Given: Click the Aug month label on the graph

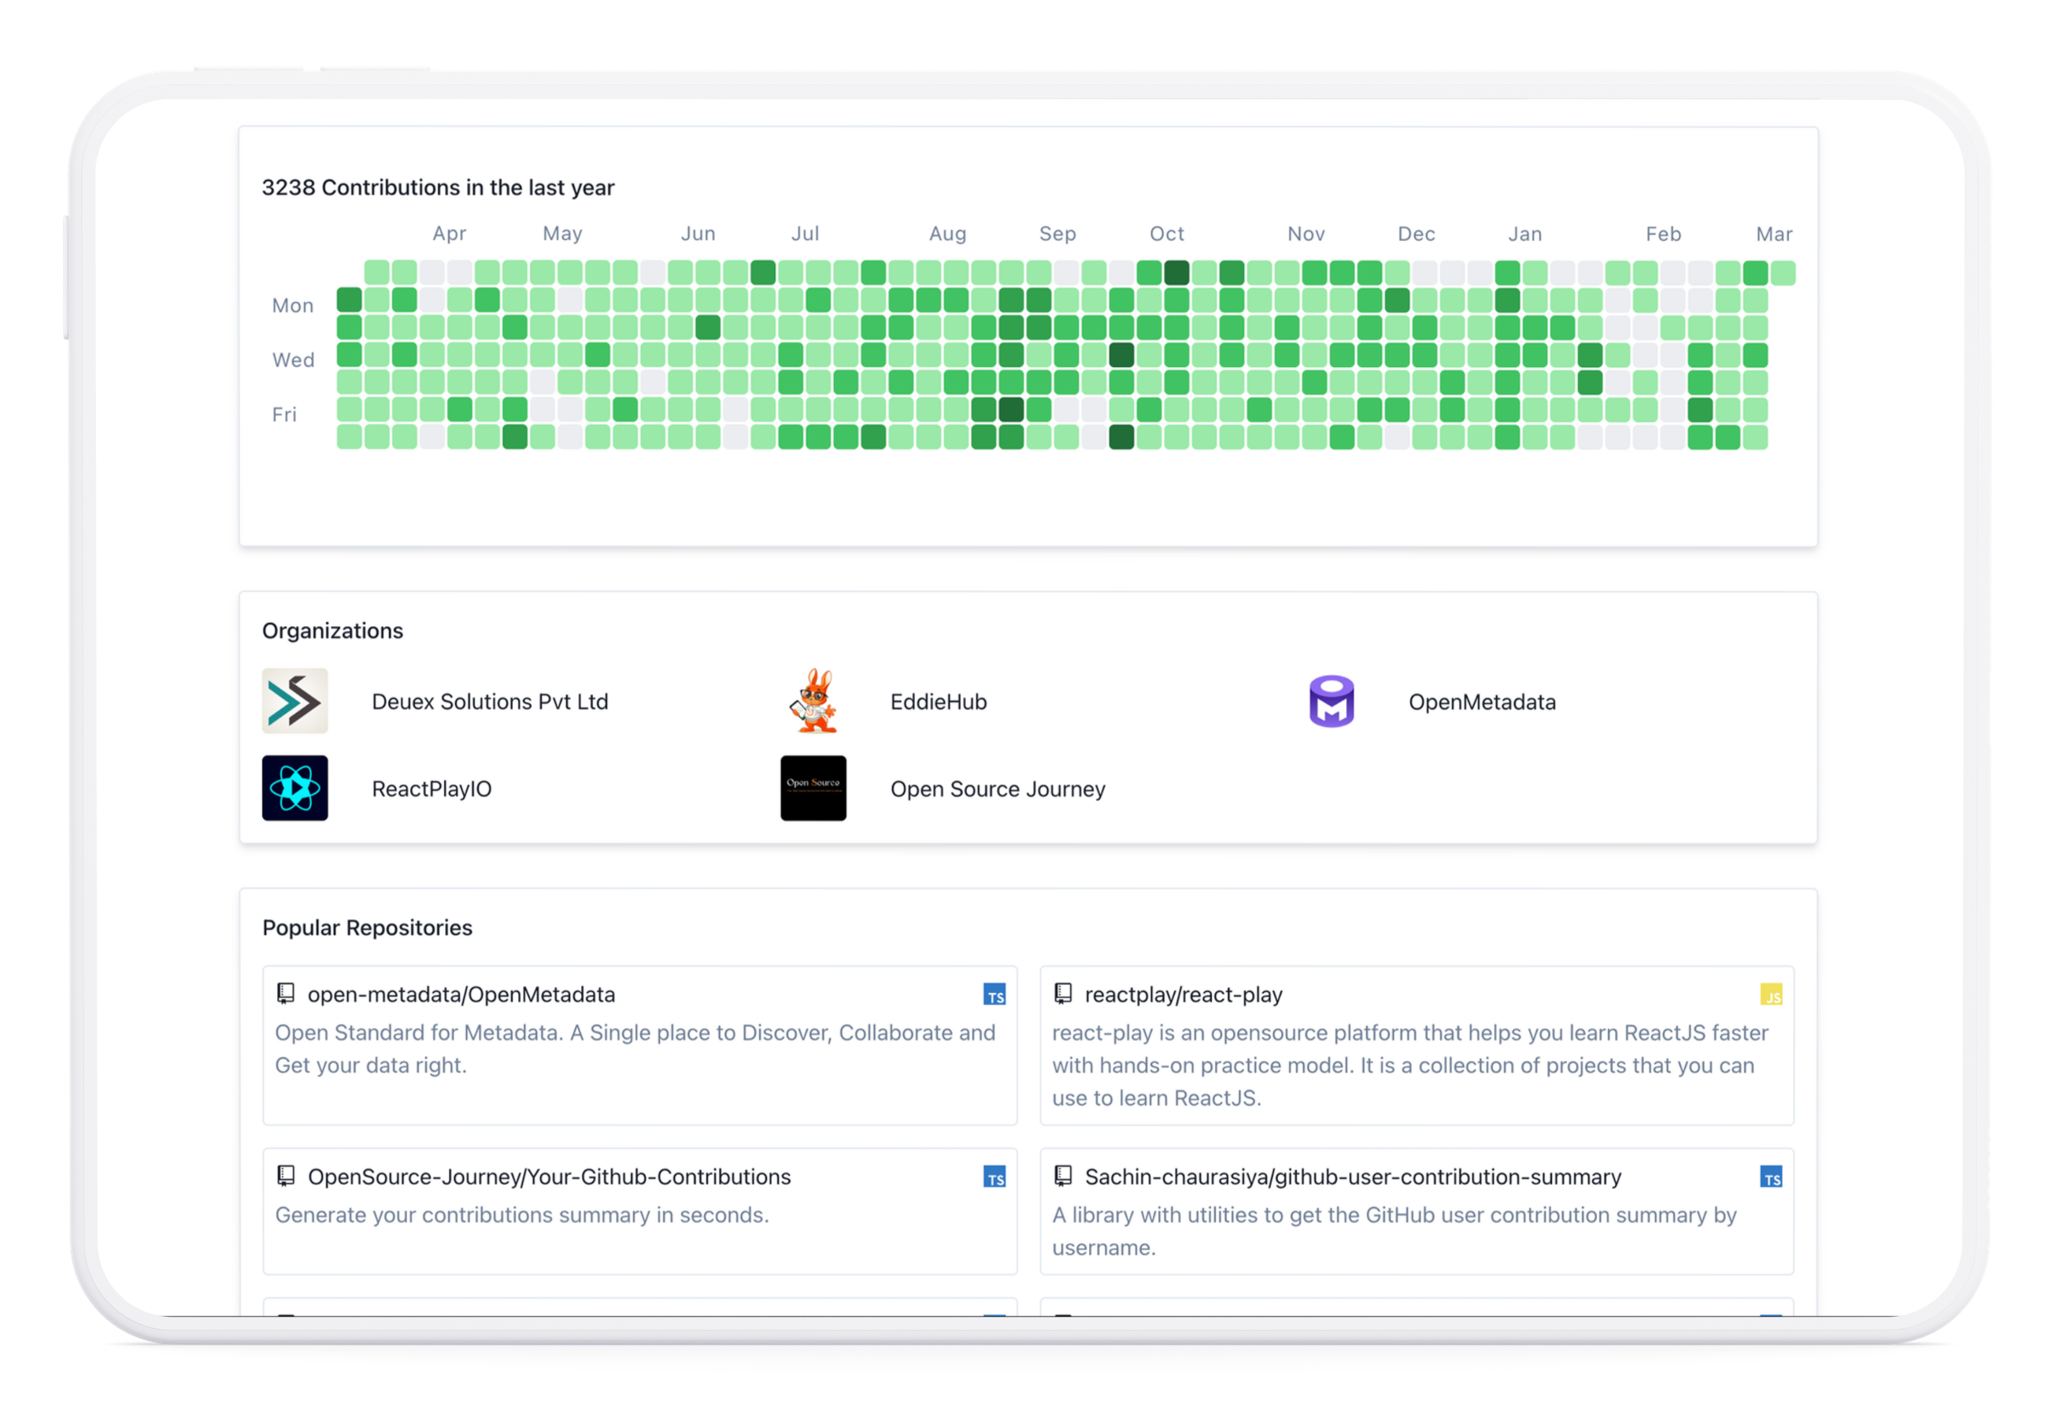Looking at the screenshot, I should [x=947, y=233].
